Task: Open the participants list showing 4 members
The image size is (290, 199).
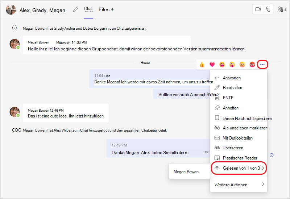Action: tap(282, 9)
